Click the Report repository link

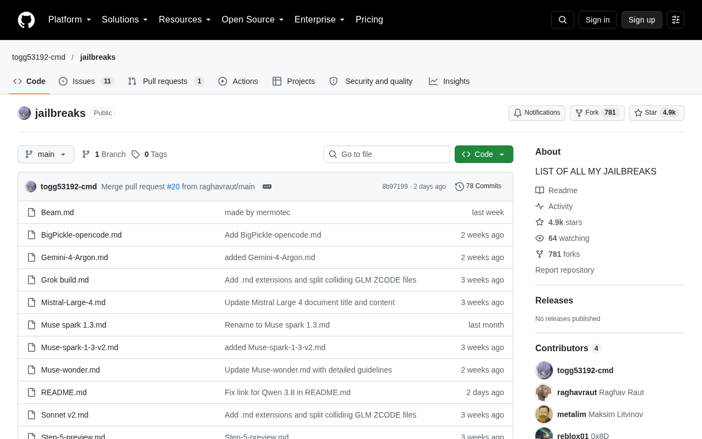pos(564,270)
